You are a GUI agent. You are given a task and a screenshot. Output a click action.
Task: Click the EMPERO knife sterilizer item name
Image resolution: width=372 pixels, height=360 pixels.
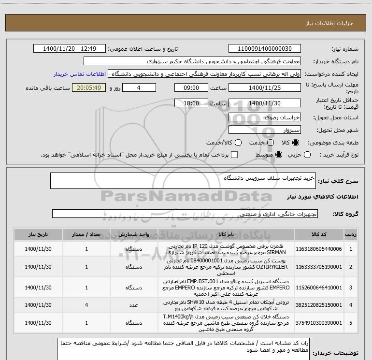click(x=226, y=288)
